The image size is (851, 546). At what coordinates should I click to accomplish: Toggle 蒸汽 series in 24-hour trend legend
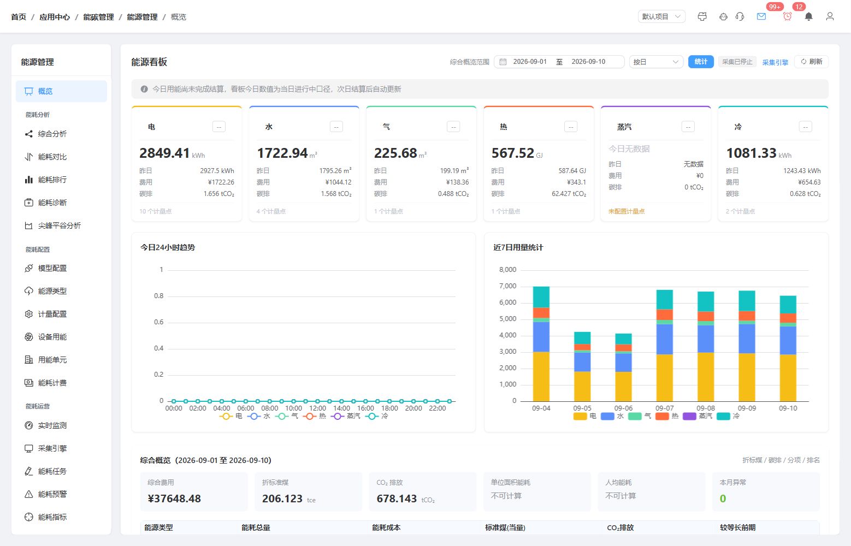click(346, 416)
